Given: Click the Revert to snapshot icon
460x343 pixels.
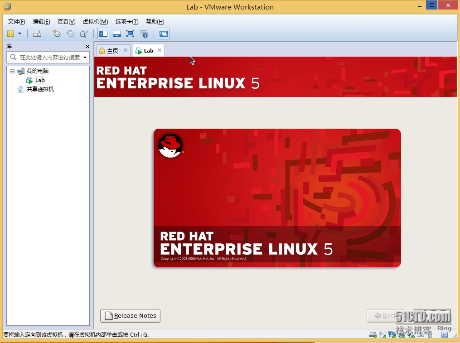Looking at the screenshot, I should pos(70,34).
